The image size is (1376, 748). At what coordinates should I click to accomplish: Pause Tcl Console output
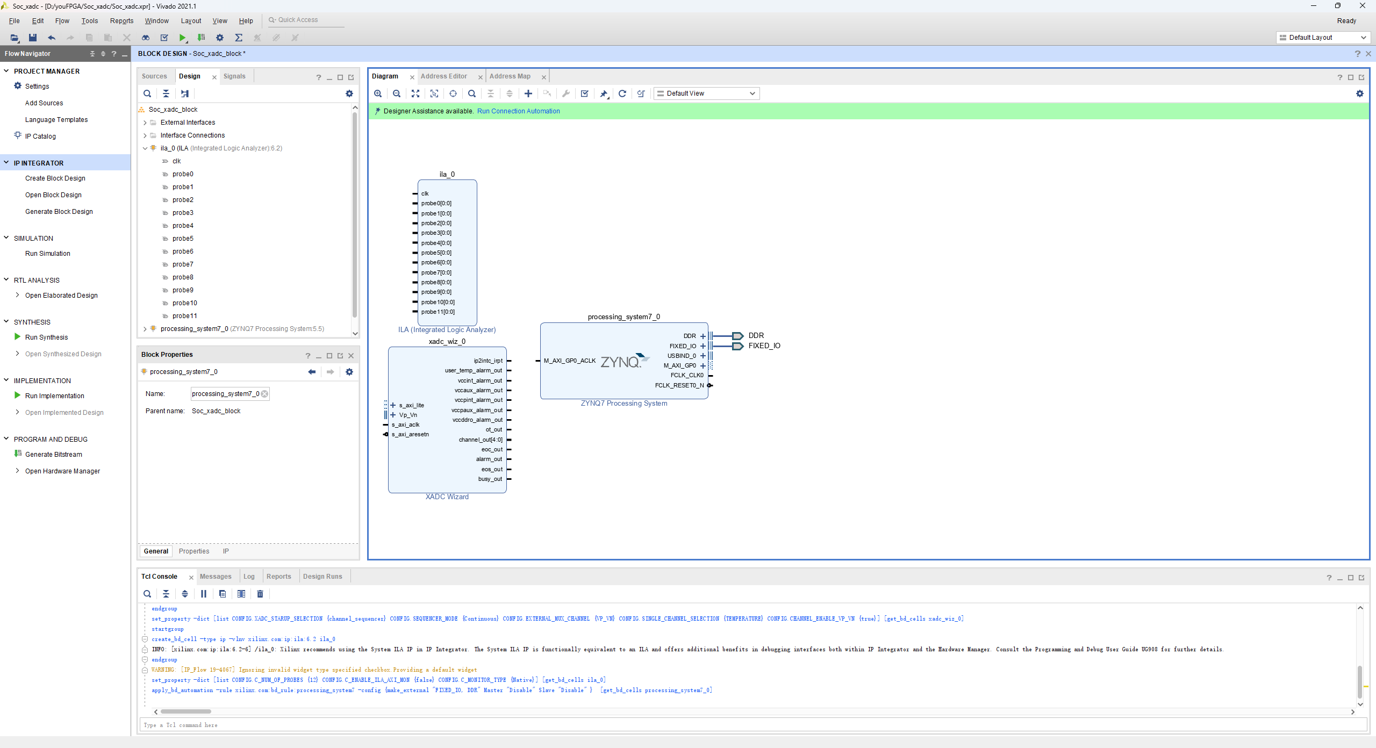(204, 594)
